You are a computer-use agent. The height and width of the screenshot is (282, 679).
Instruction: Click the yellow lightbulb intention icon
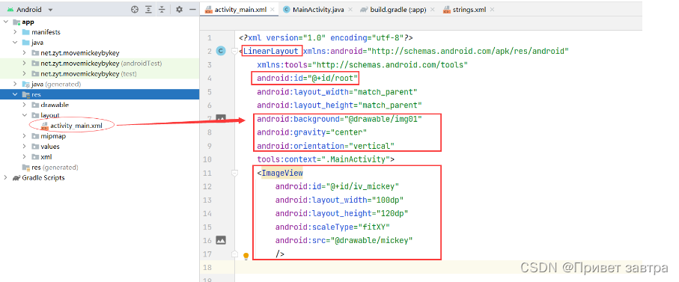click(246, 256)
